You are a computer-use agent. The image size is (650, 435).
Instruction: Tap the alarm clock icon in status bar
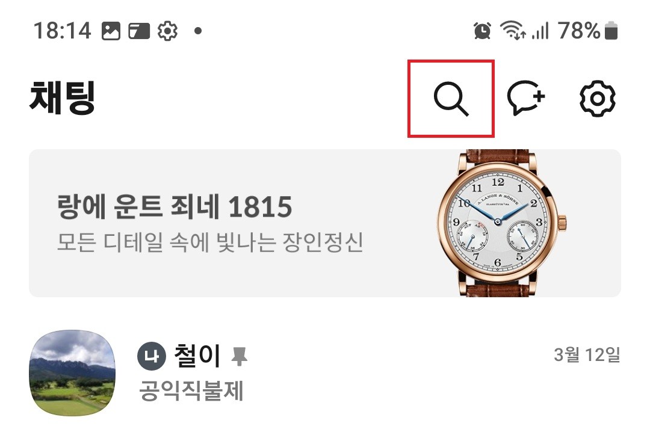482,31
